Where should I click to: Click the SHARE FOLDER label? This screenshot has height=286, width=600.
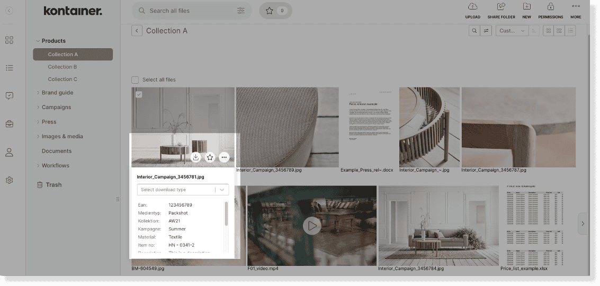click(502, 17)
